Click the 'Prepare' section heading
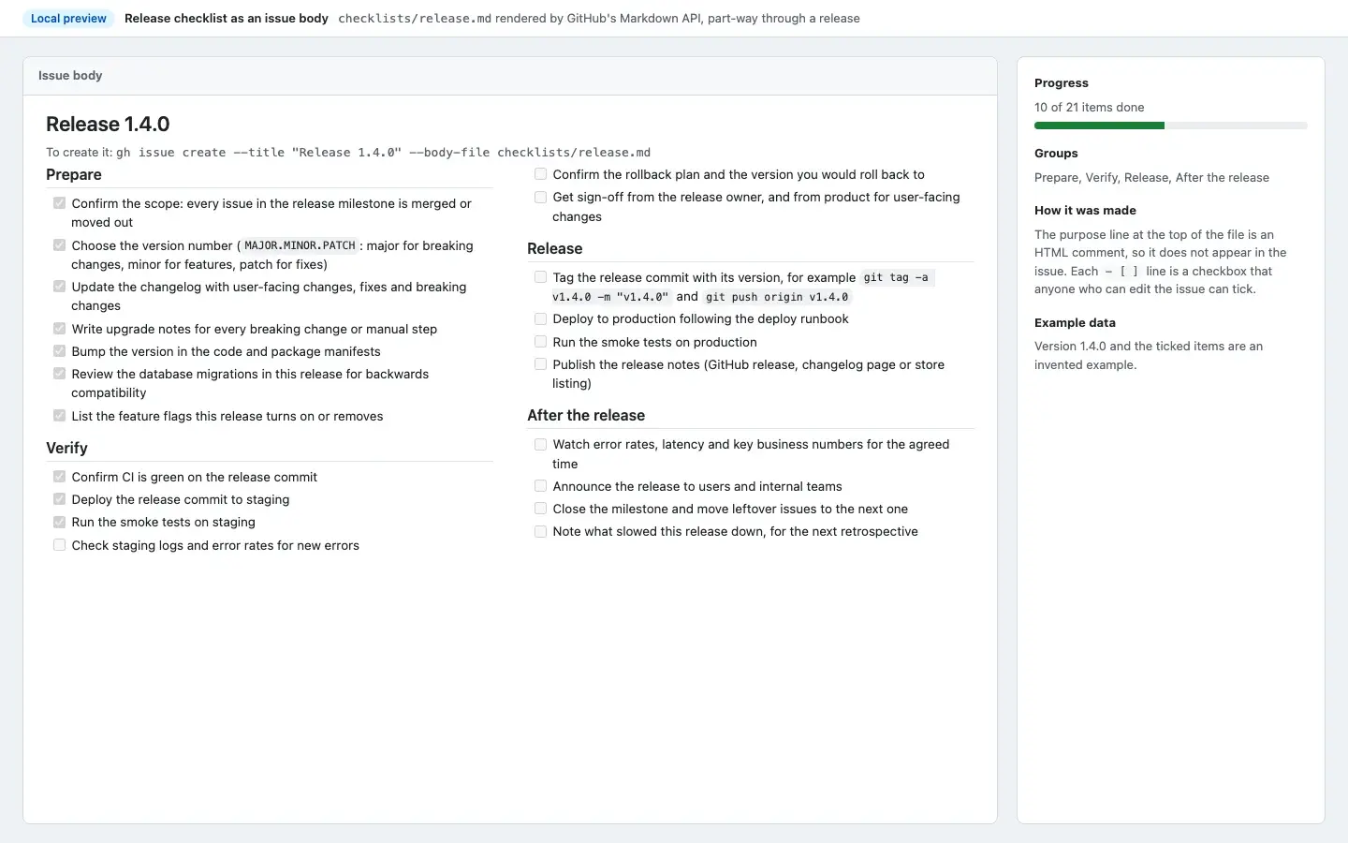The height and width of the screenshot is (843, 1348). (x=74, y=175)
